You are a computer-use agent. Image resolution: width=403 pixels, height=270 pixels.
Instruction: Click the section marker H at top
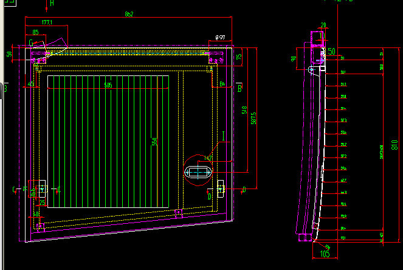tap(51, 3)
